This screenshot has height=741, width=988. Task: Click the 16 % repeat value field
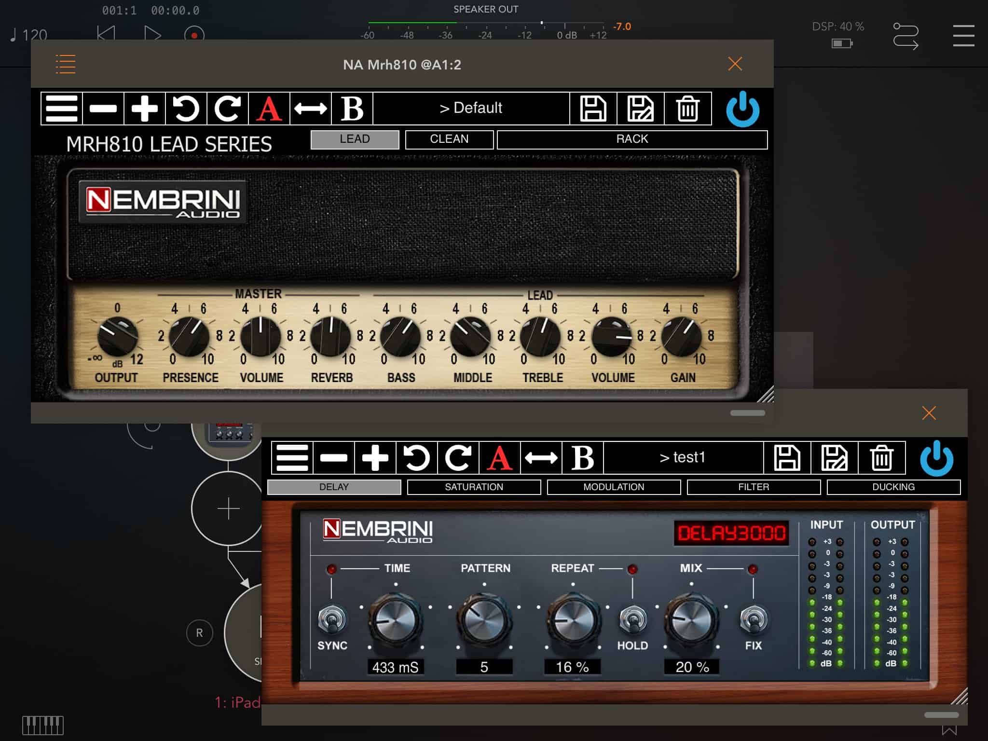tap(573, 667)
